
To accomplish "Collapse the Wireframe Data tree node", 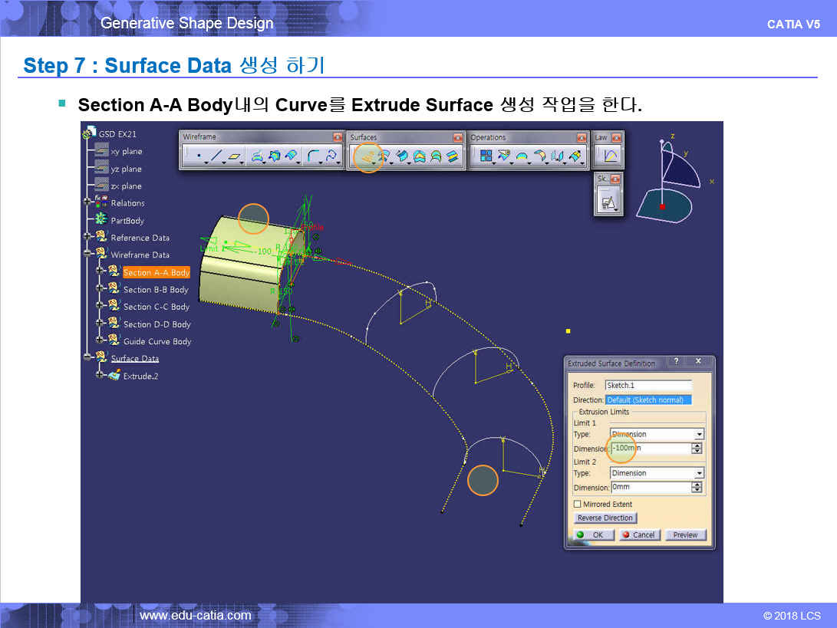I will [88, 255].
